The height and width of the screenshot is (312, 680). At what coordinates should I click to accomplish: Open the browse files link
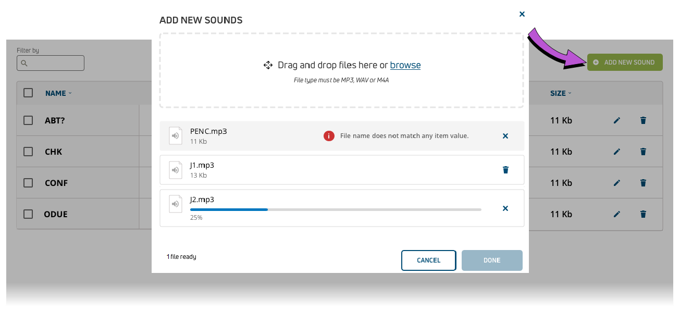[x=405, y=65]
